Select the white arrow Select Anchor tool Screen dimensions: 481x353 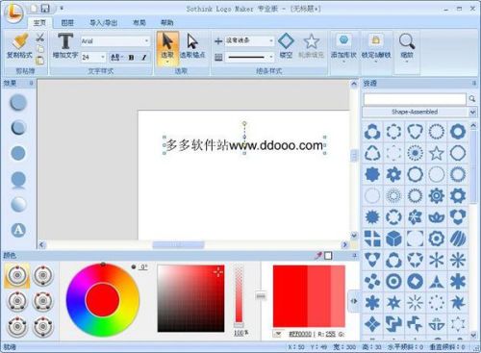(x=192, y=41)
